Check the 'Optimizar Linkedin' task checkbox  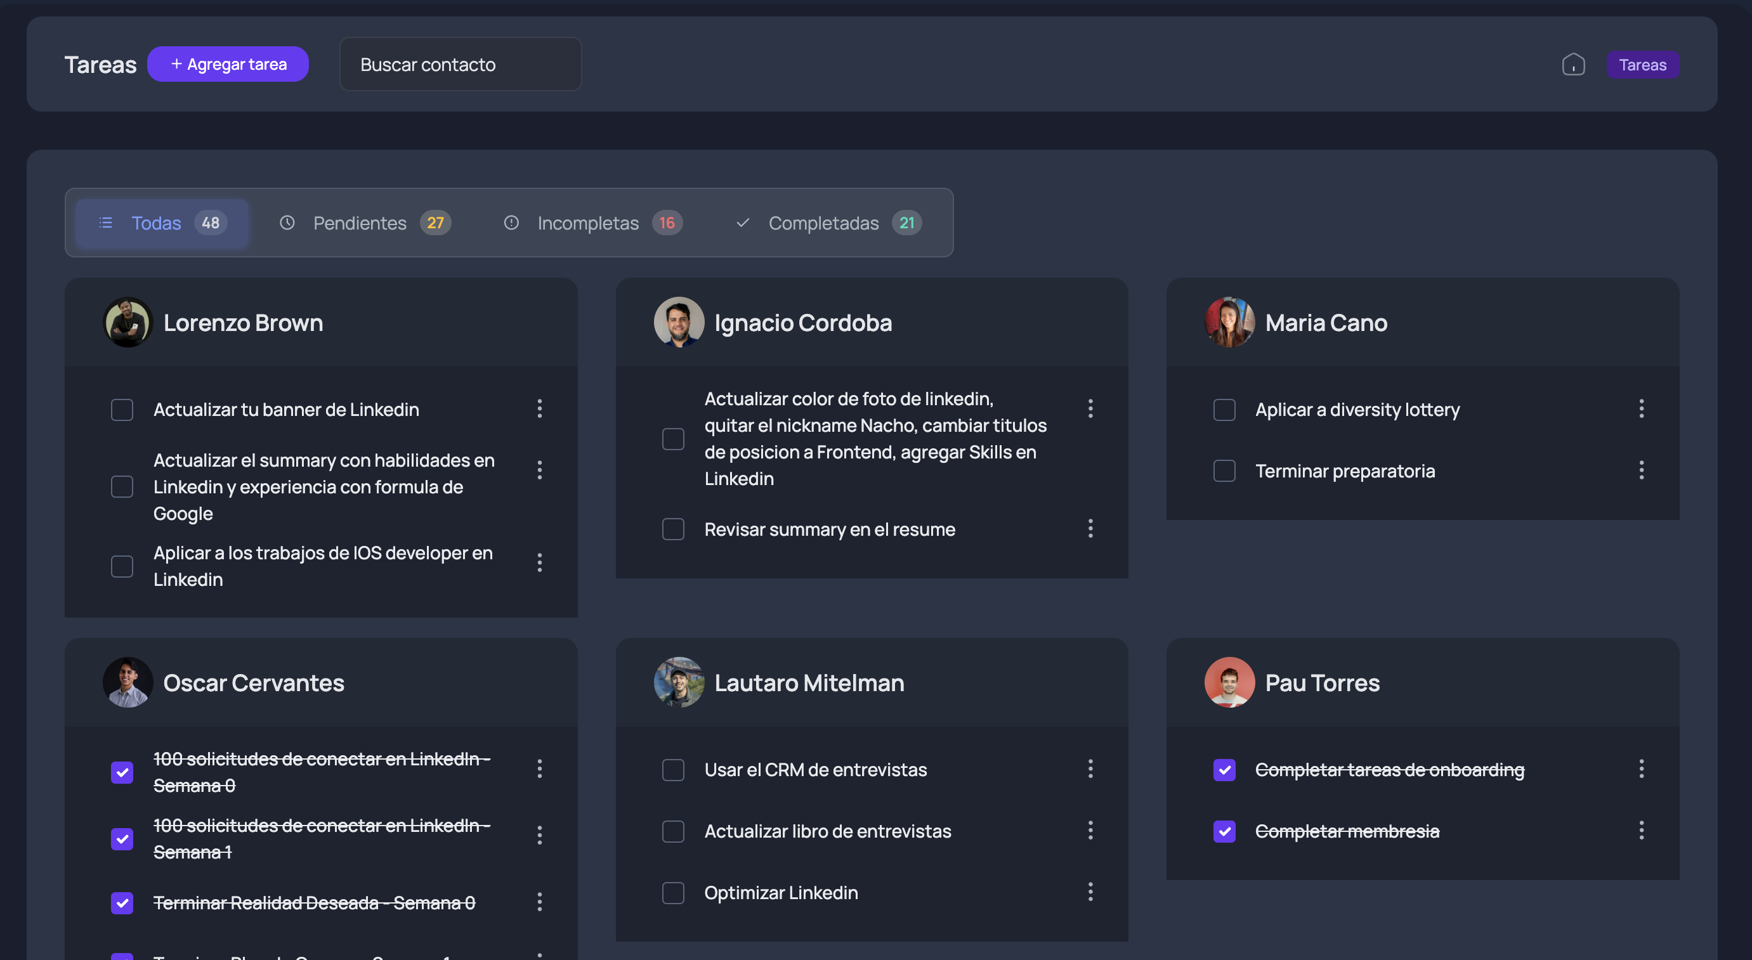pos(672,893)
